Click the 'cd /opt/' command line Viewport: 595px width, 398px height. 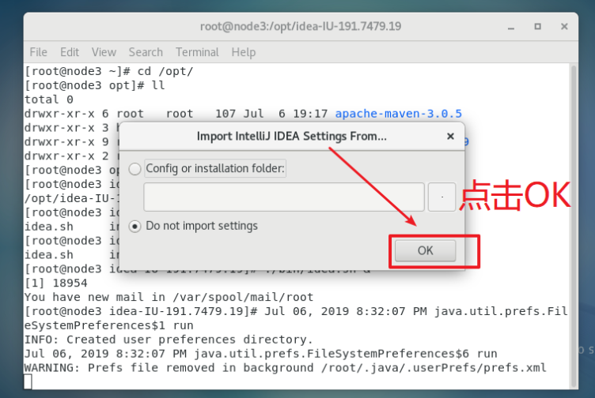(109, 71)
